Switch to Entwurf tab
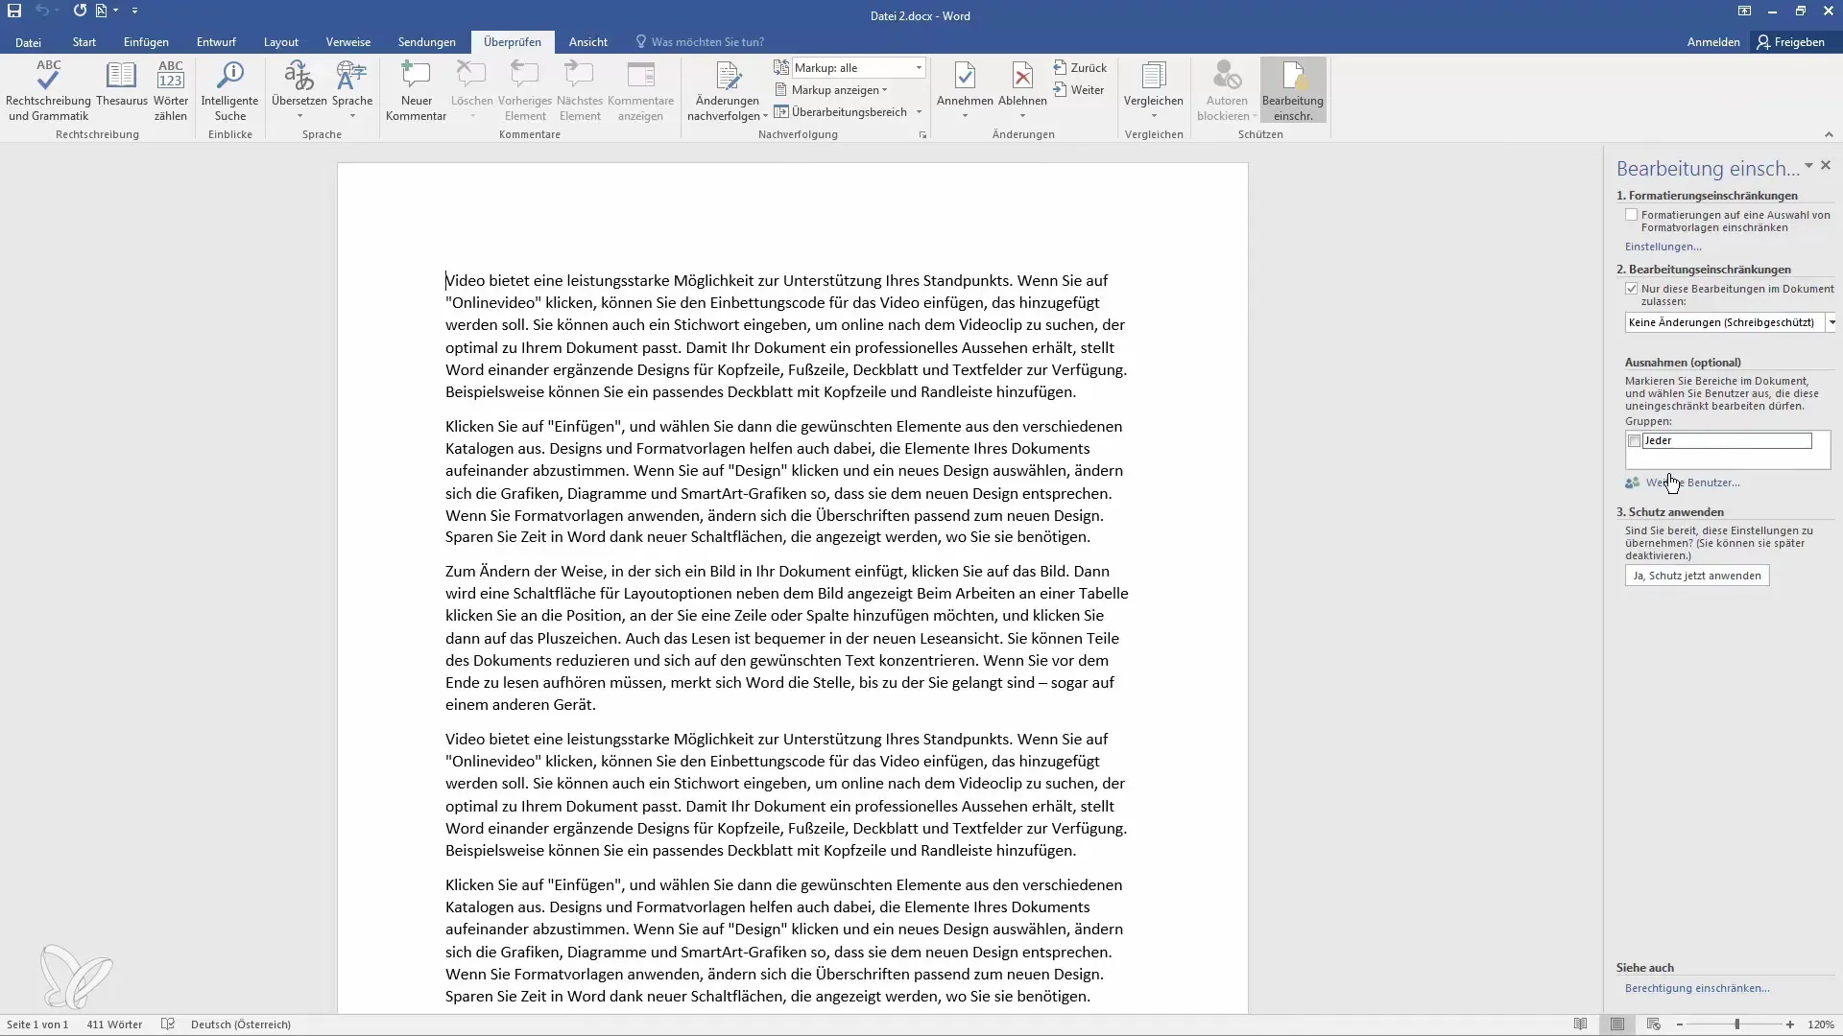 click(216, 42)
